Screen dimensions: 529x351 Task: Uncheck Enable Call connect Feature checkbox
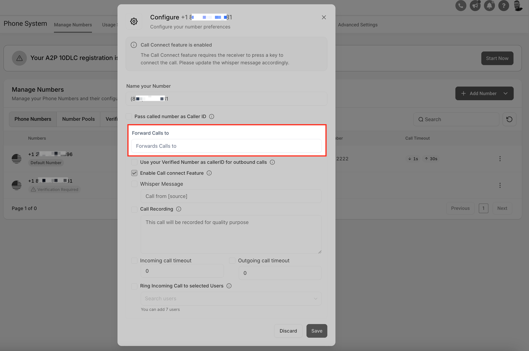coord(134,173)
